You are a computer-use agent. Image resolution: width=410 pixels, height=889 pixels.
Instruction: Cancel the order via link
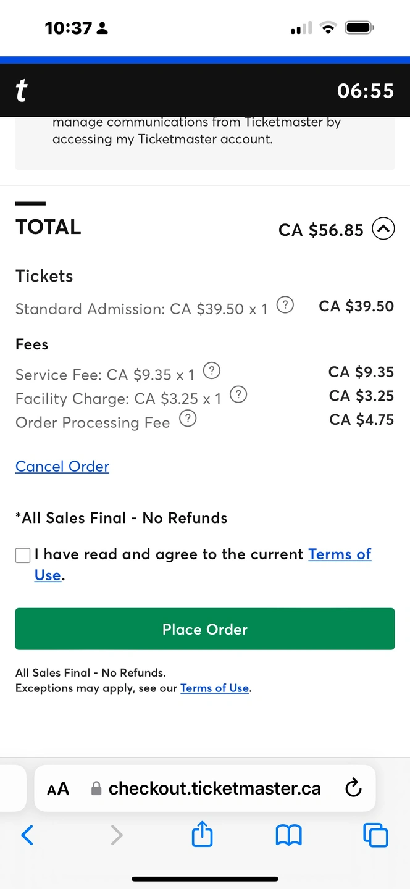coord(62,467)
